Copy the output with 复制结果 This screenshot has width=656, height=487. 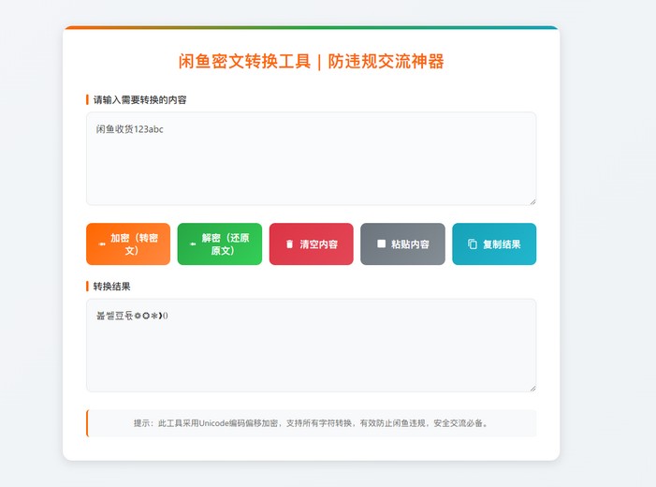(x=494, y=244)
